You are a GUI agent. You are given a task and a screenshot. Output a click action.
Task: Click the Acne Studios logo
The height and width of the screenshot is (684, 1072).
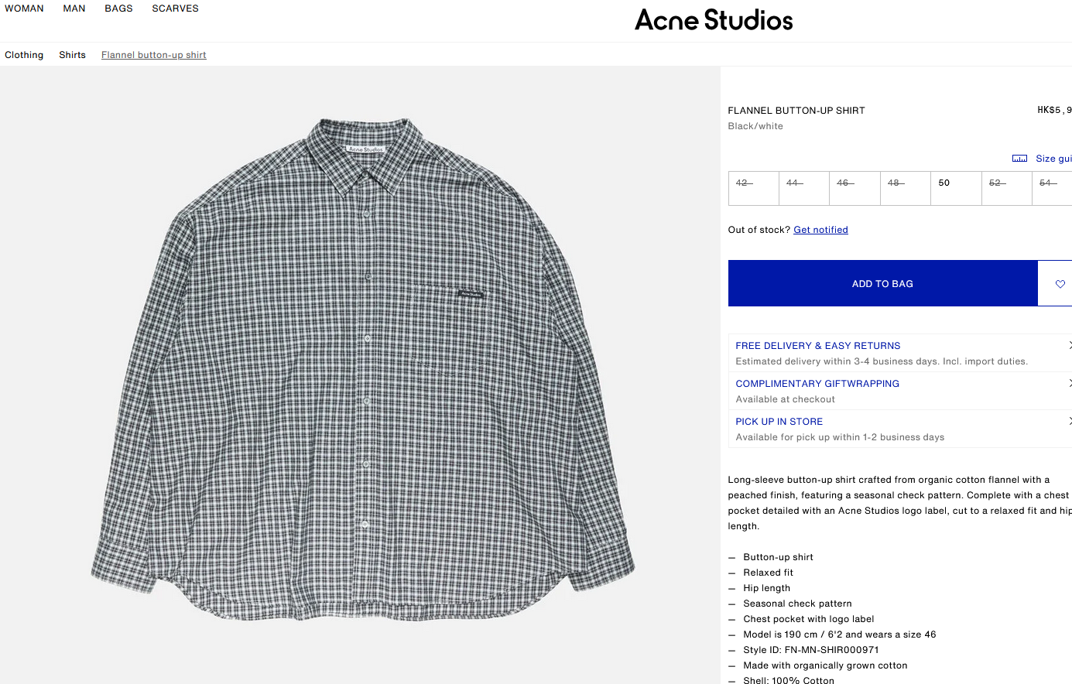[714, 20]
